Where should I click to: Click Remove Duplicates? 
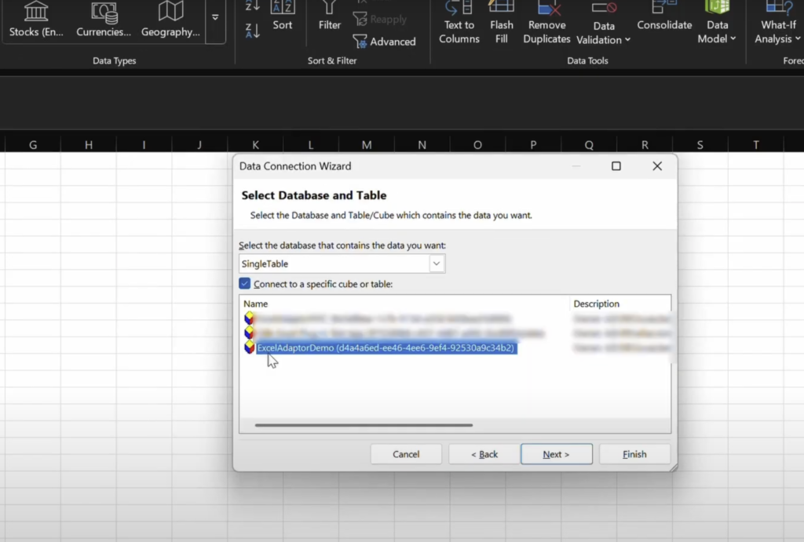click(x=546, y=23)
